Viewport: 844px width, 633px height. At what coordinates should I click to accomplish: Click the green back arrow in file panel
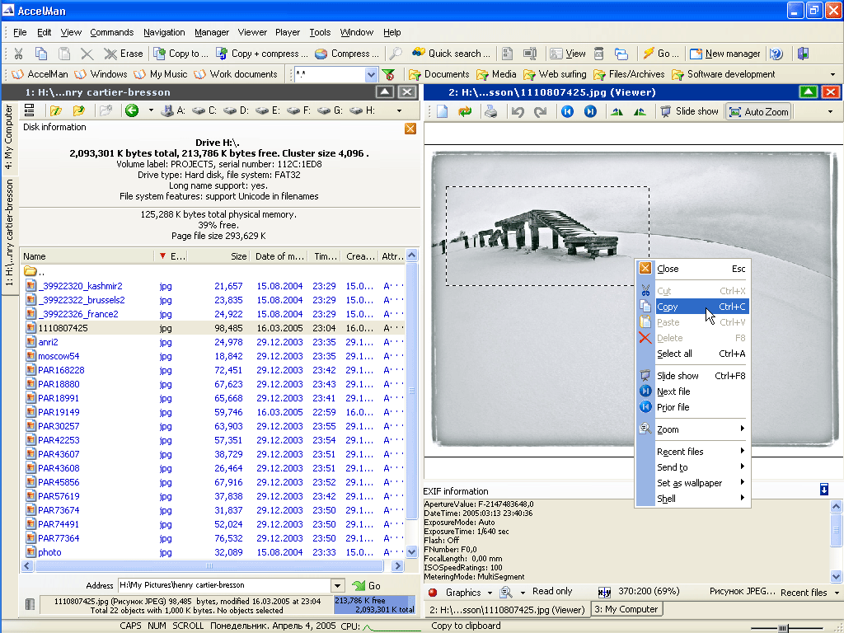coord(131,110)
